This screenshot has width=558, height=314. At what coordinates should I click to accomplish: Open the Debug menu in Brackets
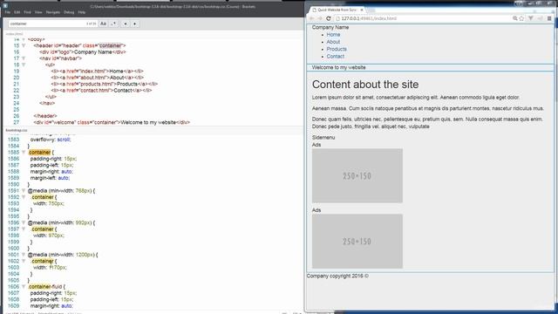(69, 12)
